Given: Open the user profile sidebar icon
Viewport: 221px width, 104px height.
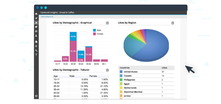Looking at the screenshot, I should pos(36,36).
